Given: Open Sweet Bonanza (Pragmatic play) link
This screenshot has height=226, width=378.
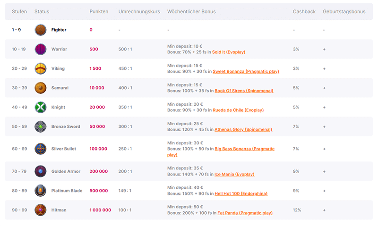Looking at the screenshot, I should [x=246, y=72].
